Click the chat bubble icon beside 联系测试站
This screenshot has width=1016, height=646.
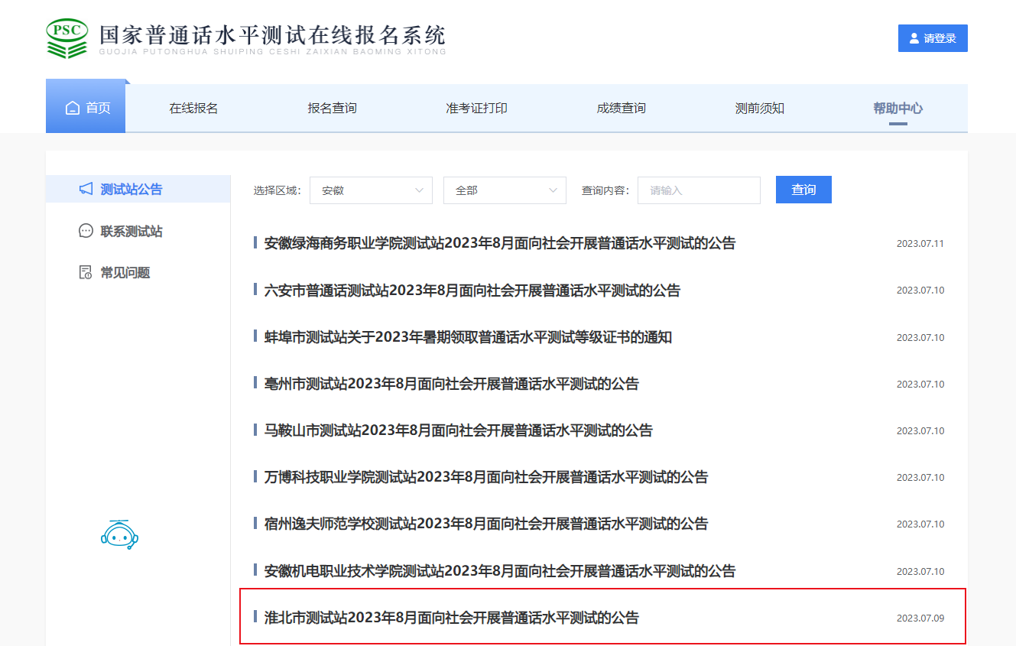(86, 231)
